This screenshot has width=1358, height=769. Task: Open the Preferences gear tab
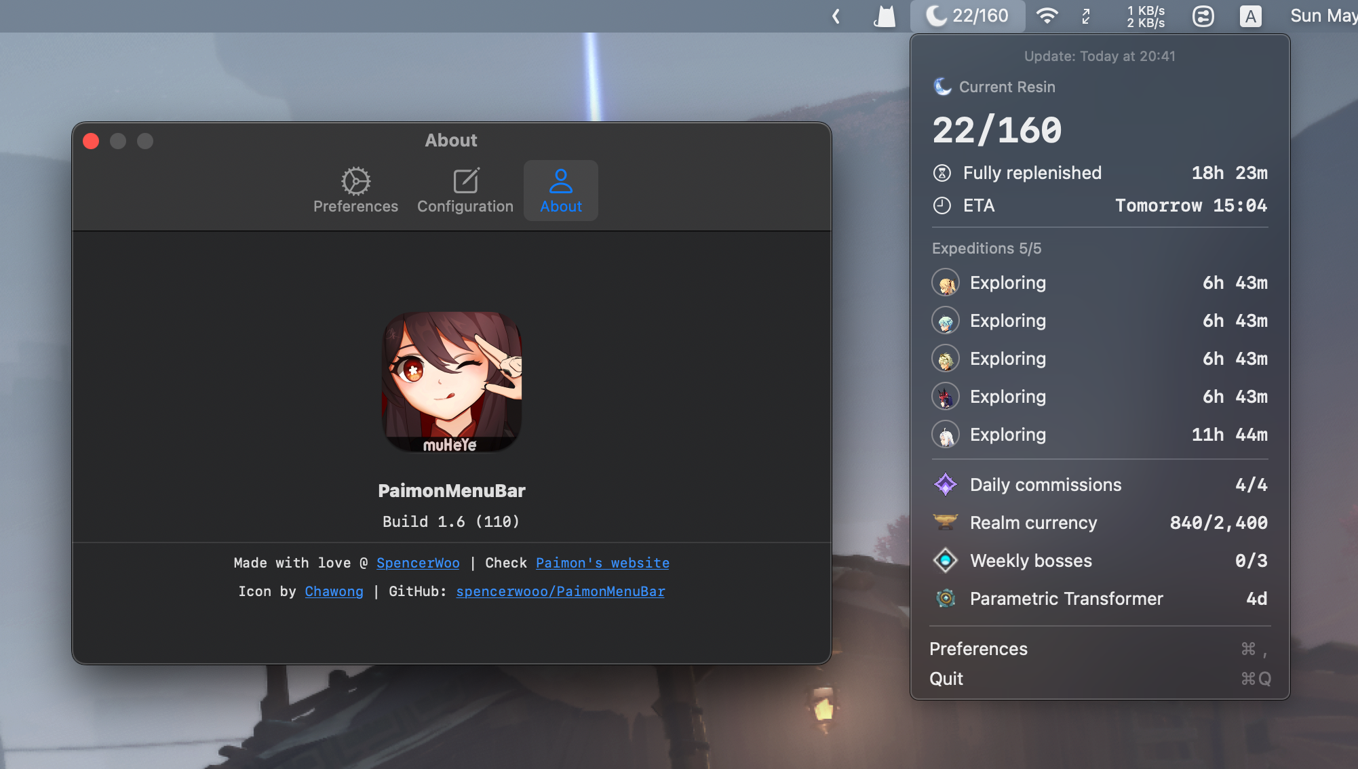pos(355,191)
